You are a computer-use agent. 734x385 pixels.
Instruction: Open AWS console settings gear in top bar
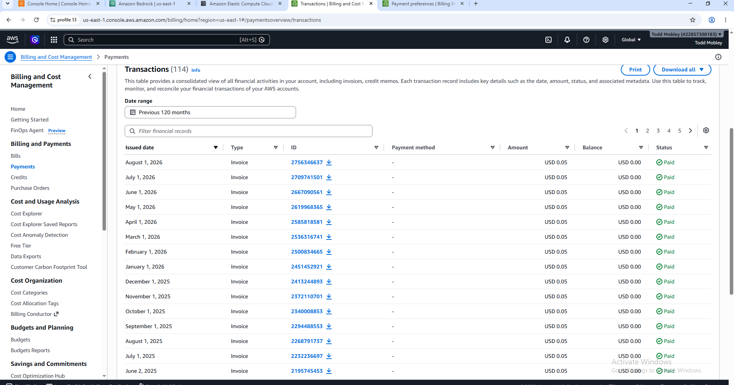coord(605,40)
